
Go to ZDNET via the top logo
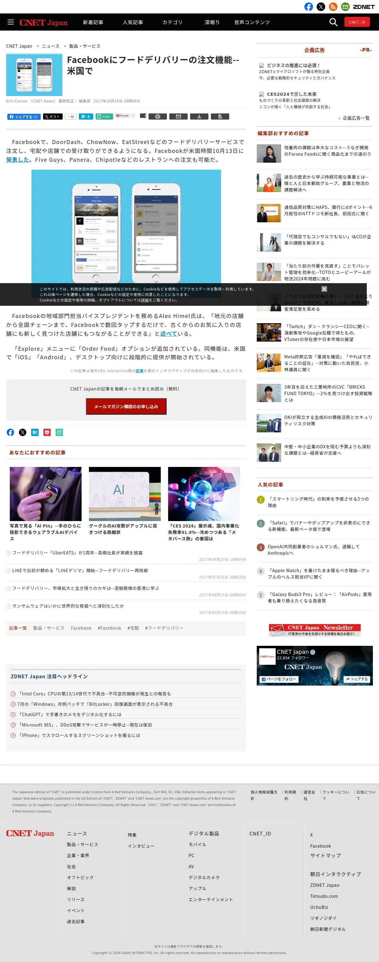(x=364, y=7)
